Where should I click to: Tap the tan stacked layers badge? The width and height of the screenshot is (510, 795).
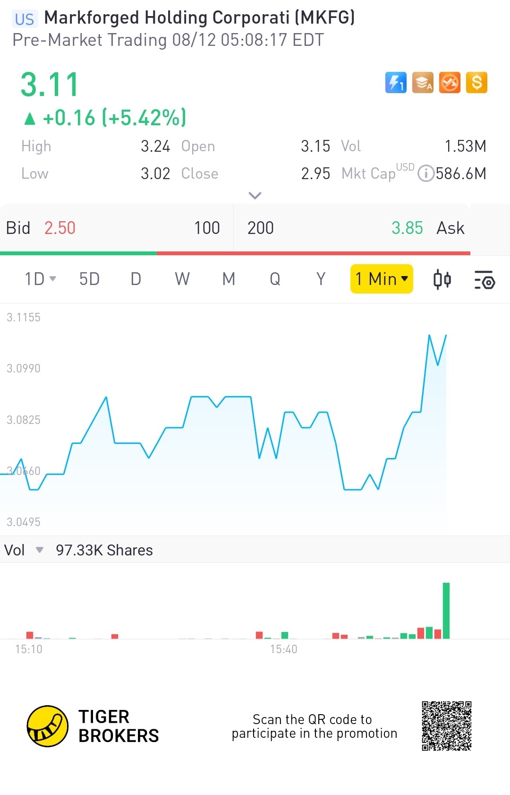point(423,83)
